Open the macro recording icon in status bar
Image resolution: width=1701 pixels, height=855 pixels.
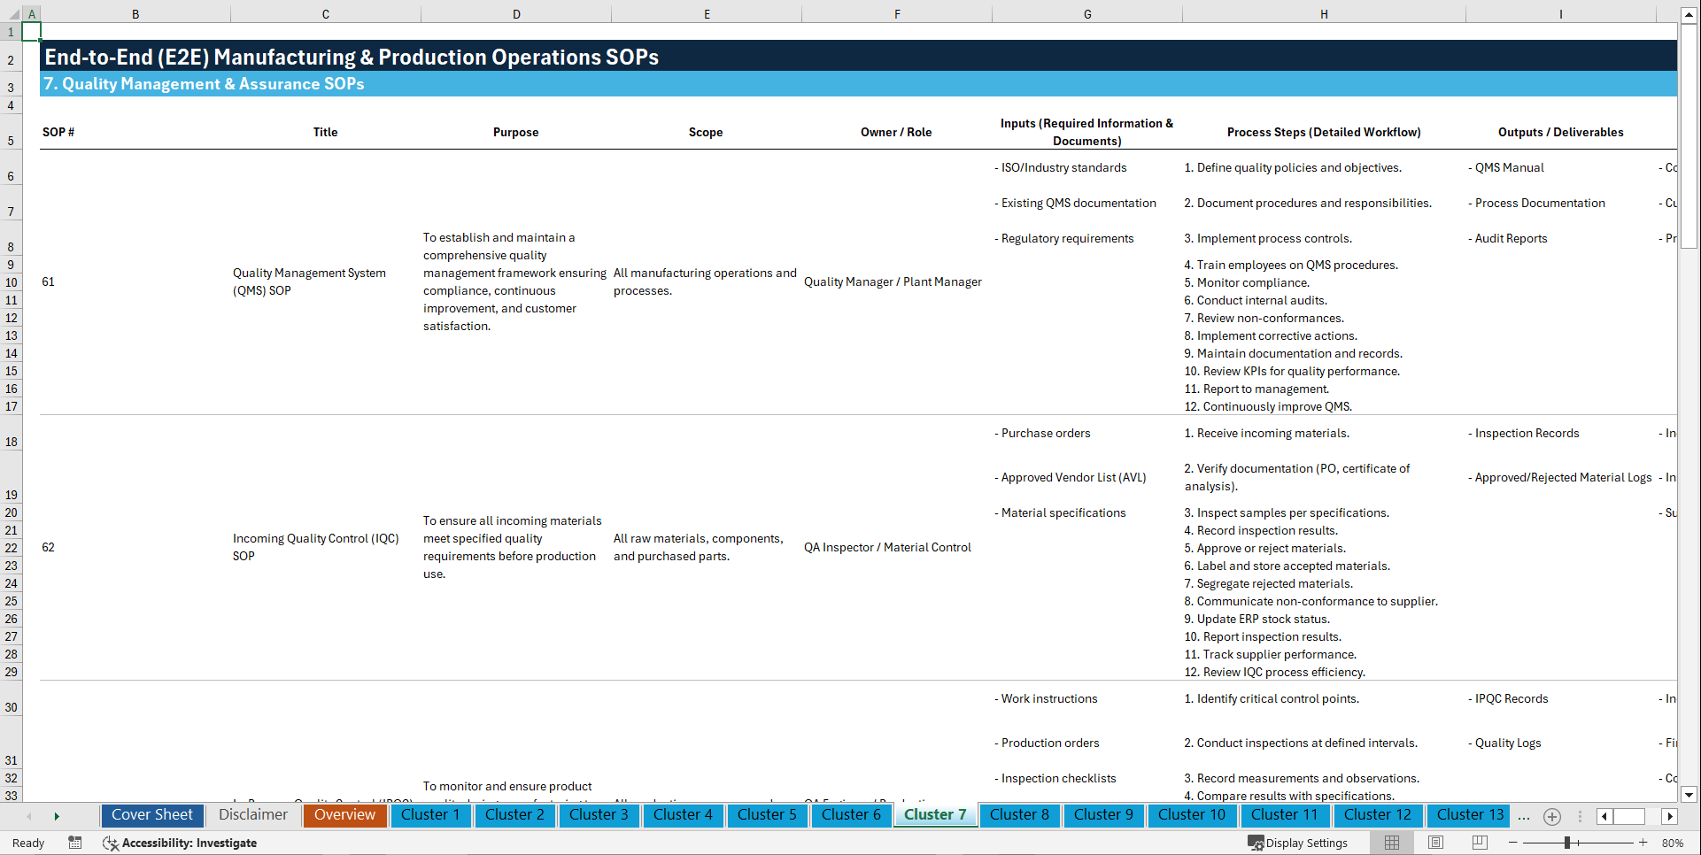[x=75, y=843]
